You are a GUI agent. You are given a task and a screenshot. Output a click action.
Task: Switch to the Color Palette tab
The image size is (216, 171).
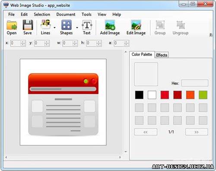coord(142,55)
